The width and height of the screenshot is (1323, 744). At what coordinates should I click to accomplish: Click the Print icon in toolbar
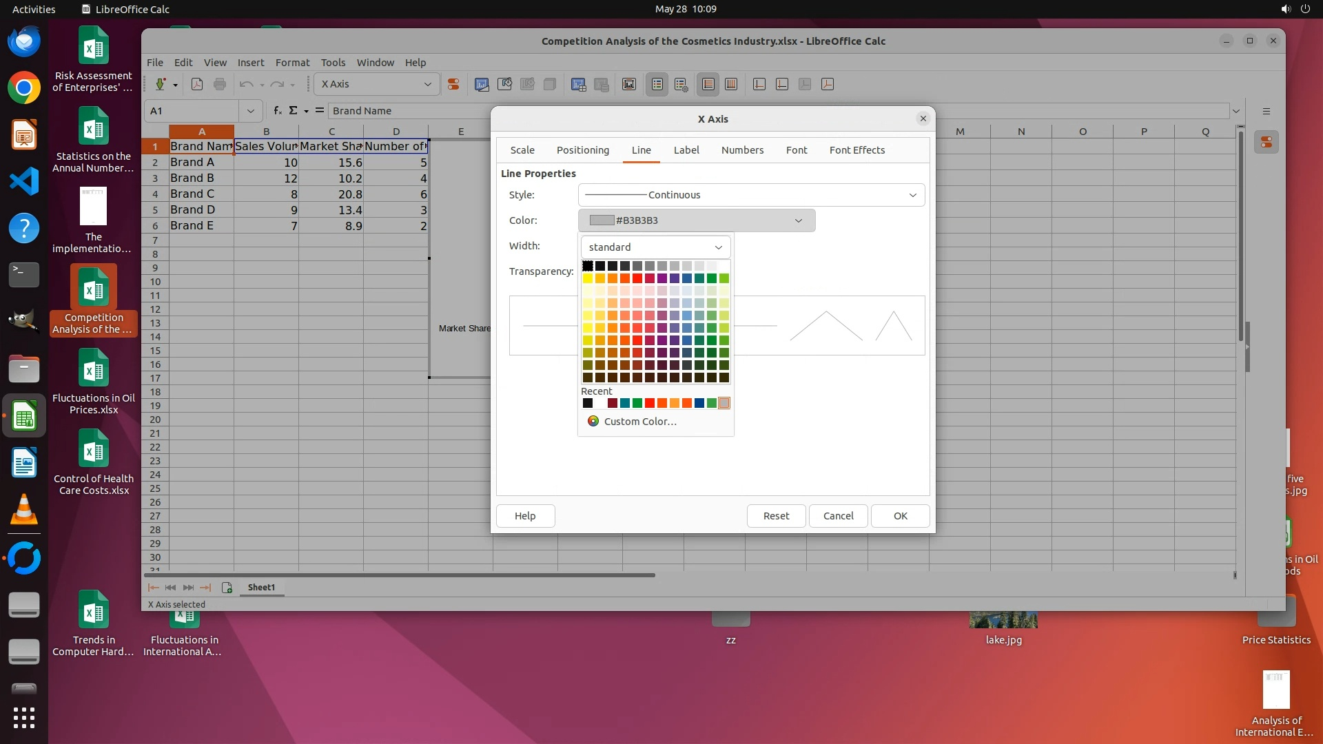tap(220, 84)
